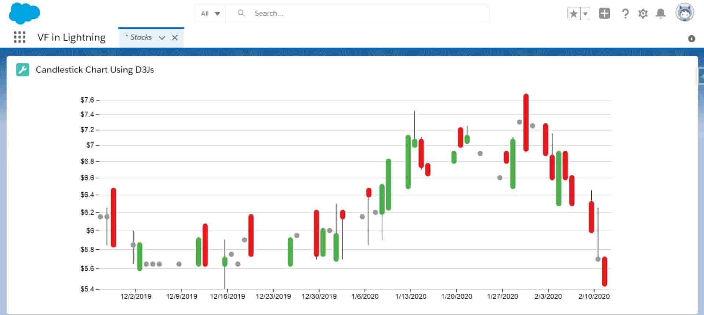Image resolution: width=704 pixels, height=315 pixels.
Task: Open the Setup gear icon
Action: (x=643, y=14)
